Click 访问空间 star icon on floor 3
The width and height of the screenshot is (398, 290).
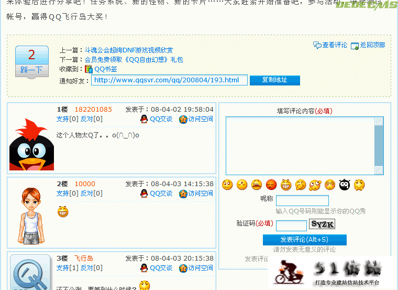point(183,268)
